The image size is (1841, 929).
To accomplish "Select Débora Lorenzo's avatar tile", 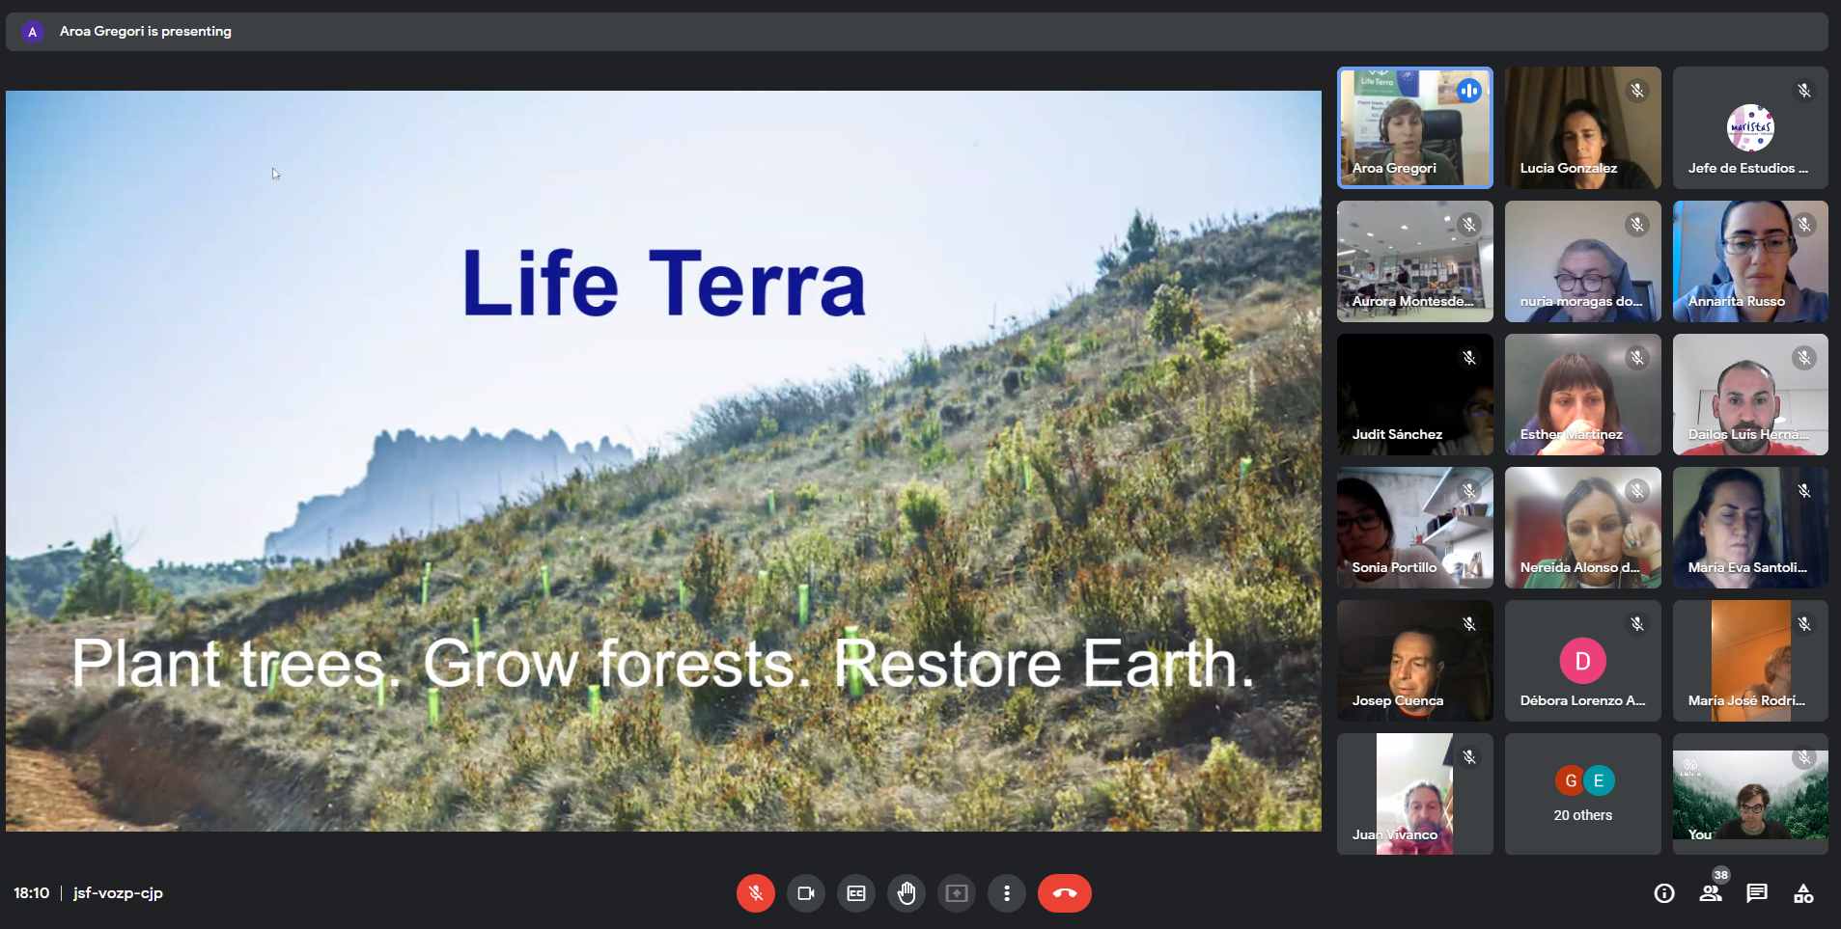I will click(x=1583, y=661).
